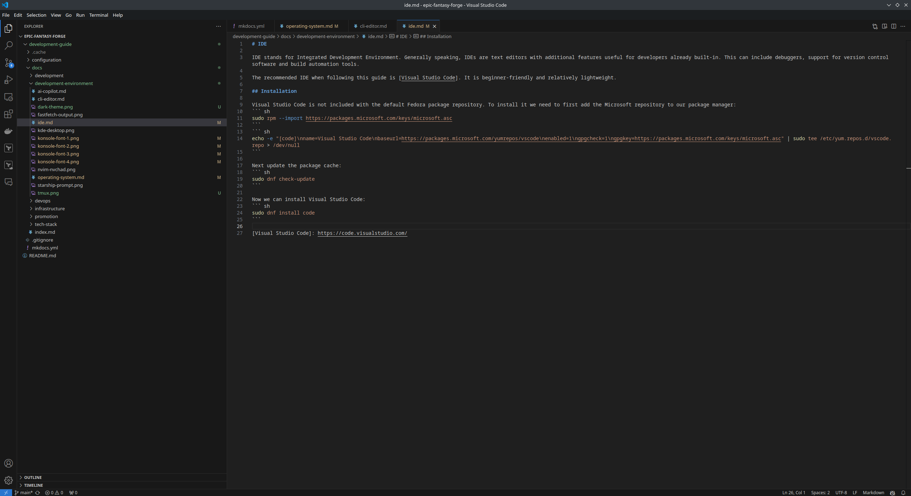The image size is (911, 496).
Task: Click Synchronize Changes icon in status bar
Action: pyautogui.click(x=37, y=493)
